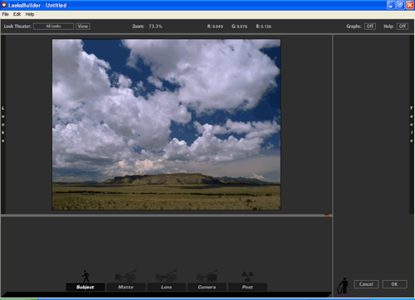Click the G: 0.076 readout
Screen dimensions: 415x300
point(239,27)
